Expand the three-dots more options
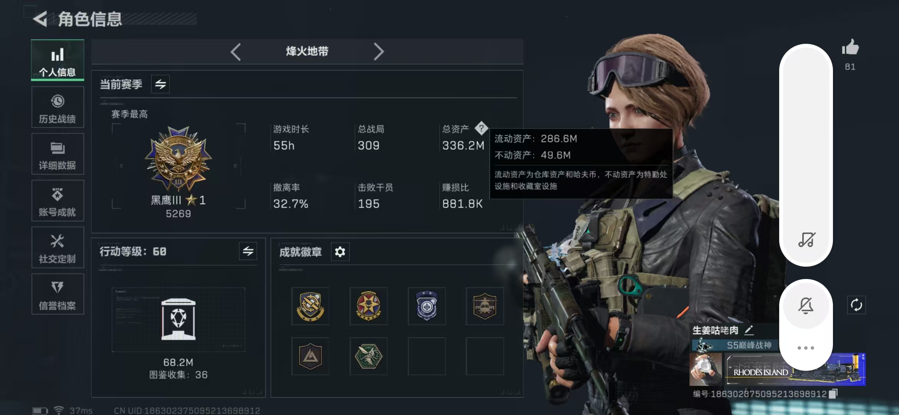 coord(806,348)
